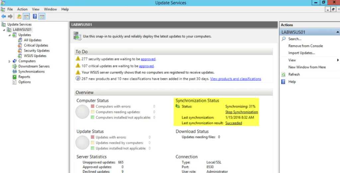Image resolution: width=340 pixels, height=173 pixels.
Task: Click the green Reports icon
Action: pos(15,77)
